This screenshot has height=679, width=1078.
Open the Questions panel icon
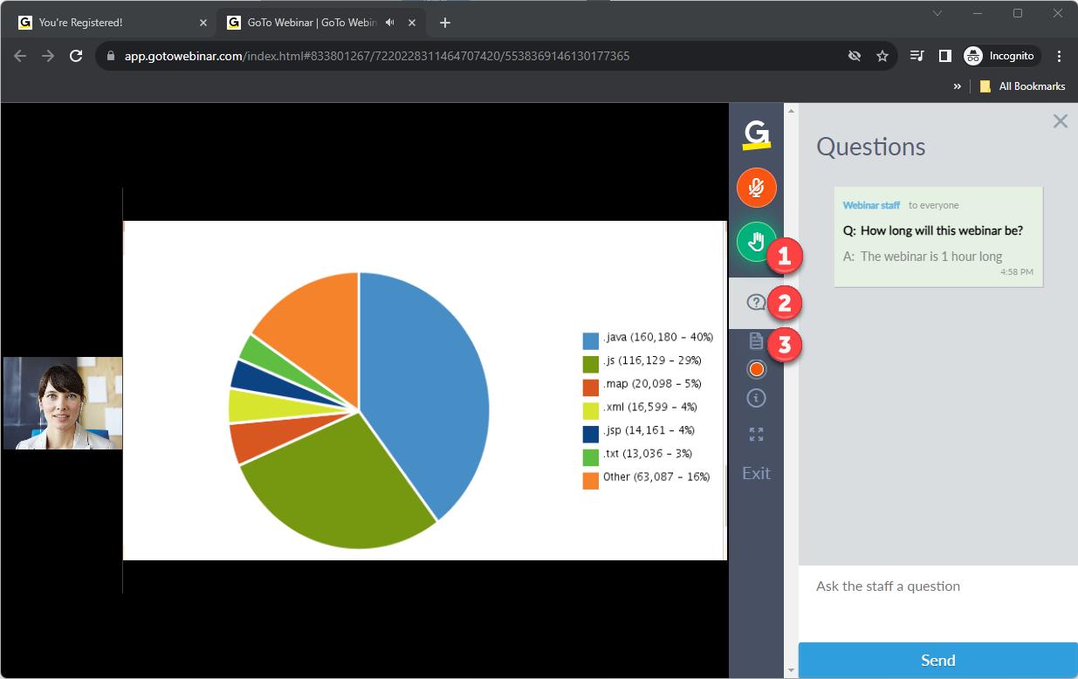click(x=756, y=303)
